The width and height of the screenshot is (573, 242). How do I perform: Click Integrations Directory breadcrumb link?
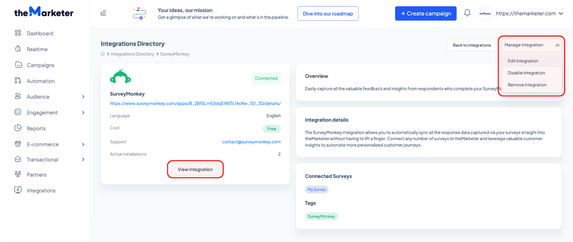[x=132, y=54]
